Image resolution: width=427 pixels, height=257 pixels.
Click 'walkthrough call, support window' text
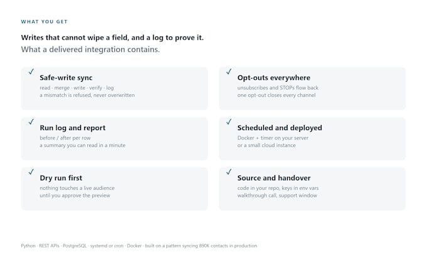(x=277, y=195)
